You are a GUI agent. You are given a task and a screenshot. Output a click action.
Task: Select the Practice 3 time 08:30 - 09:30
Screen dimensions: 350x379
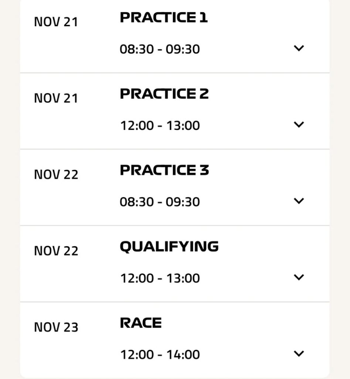(160, 202)
